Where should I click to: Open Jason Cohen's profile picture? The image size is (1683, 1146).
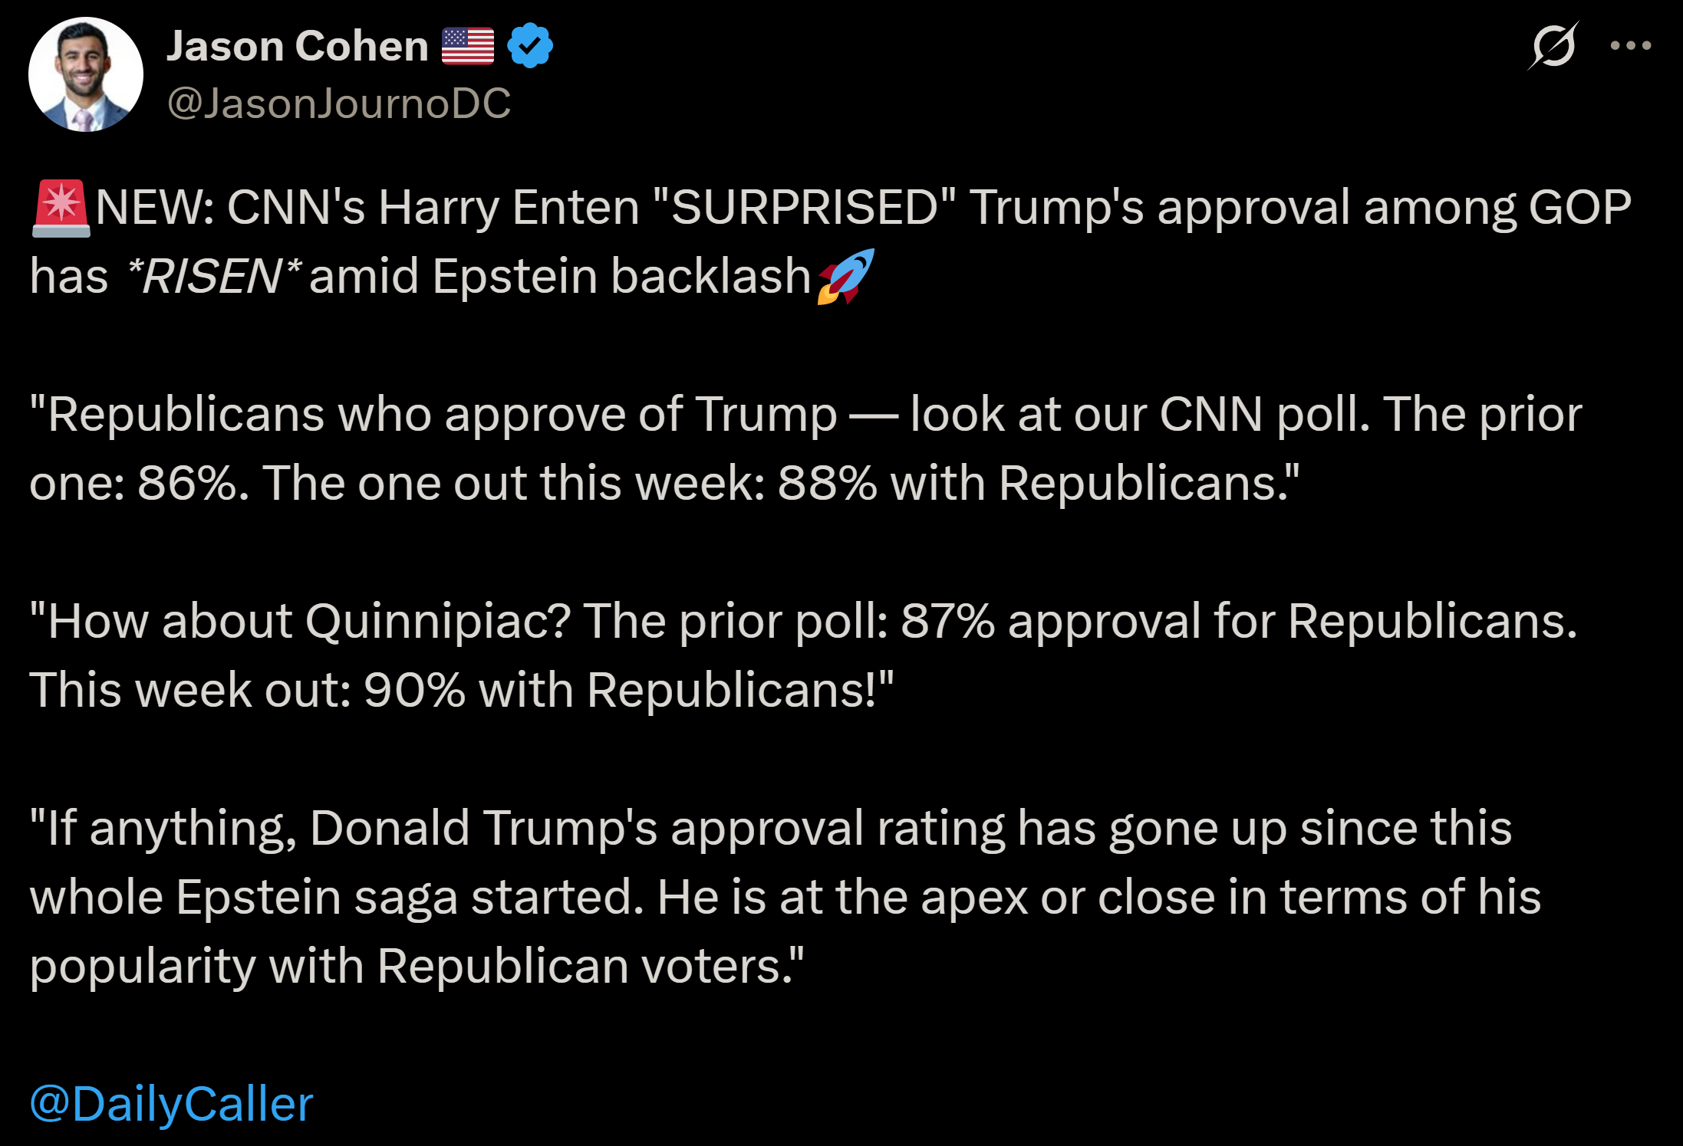(86, 74)
